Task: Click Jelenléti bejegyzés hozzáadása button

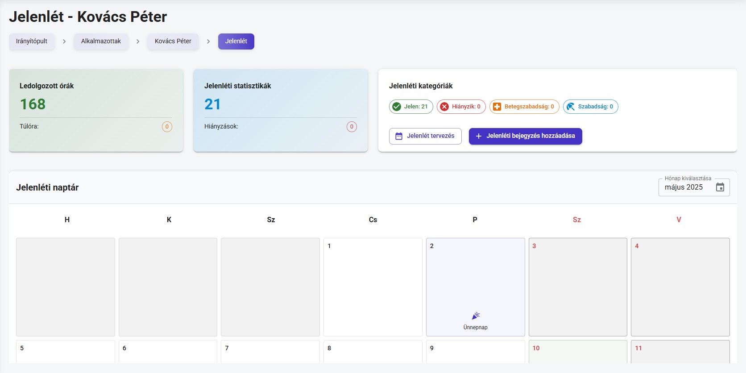Action: click(525, 136)
